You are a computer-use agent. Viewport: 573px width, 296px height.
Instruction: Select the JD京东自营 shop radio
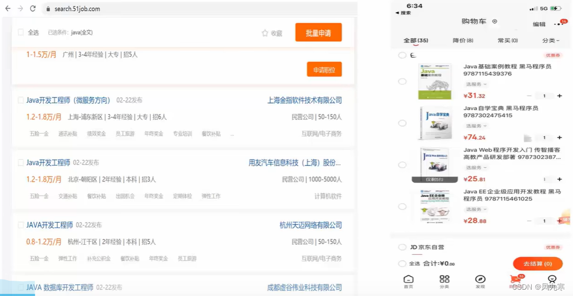click(x=402, y=247)
